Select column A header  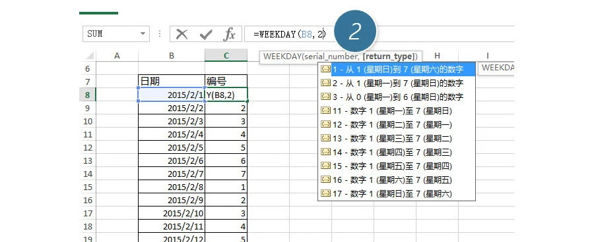[117, 56]
